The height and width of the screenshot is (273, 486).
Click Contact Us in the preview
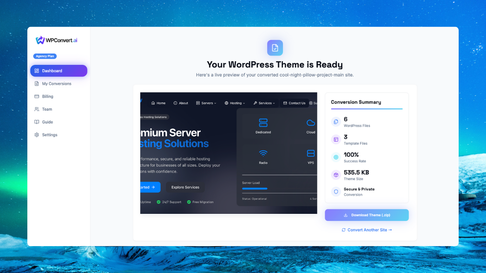pyautogui.click(x=294, y=103)
